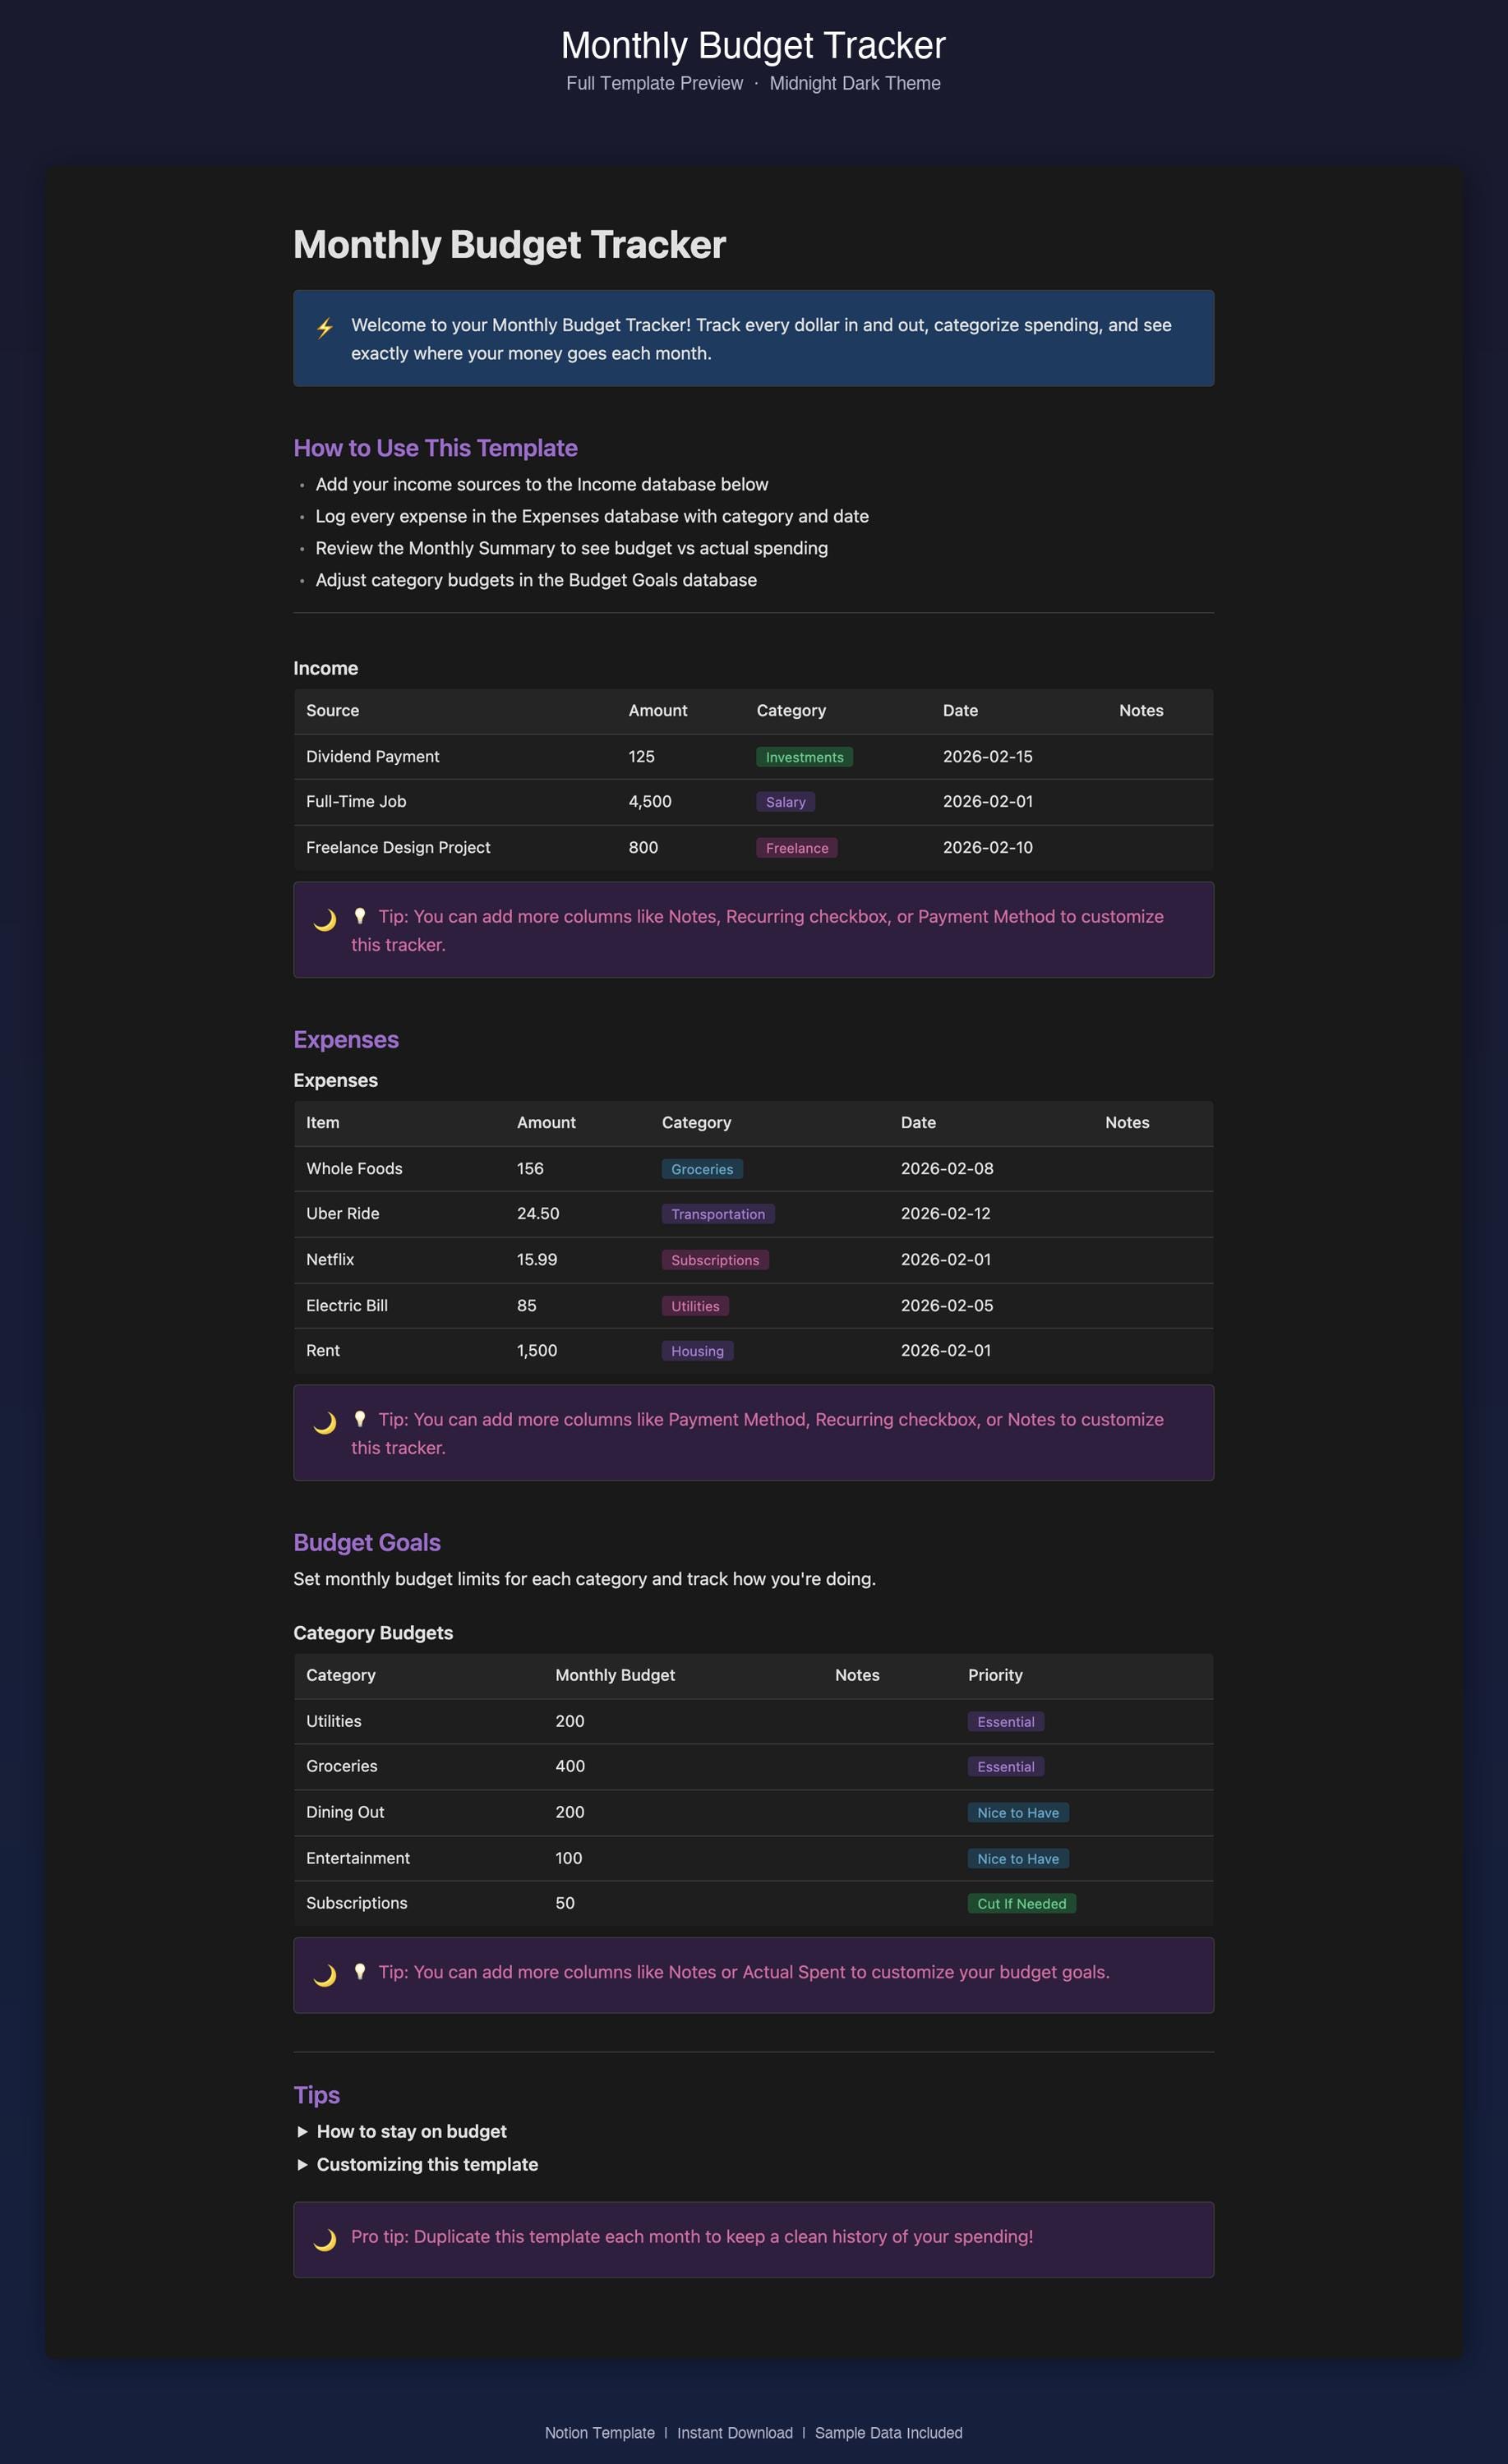Image resolution: width=1508 pixels, height=2464 pixels.
Task: Click the Utilities tag for Electric Bill
Action: point(695,1306)
